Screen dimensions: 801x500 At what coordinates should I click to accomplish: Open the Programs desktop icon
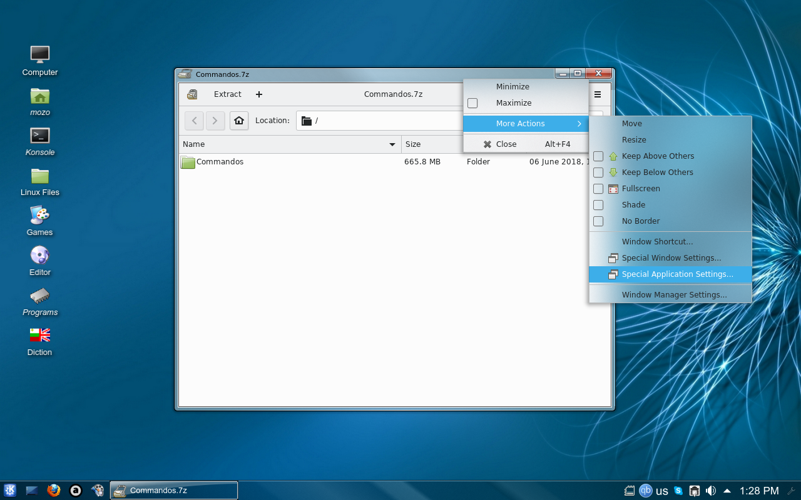coord(40,295)
